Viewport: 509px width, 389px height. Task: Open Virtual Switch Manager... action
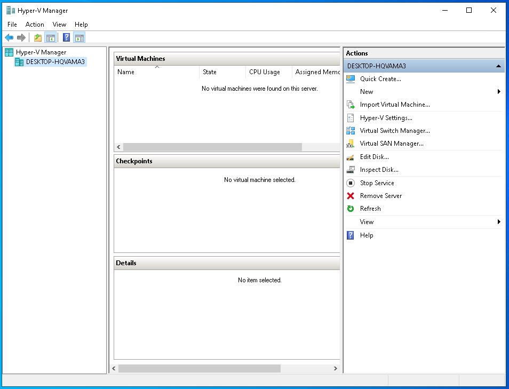pyautogui.click(x=395, y=131)
